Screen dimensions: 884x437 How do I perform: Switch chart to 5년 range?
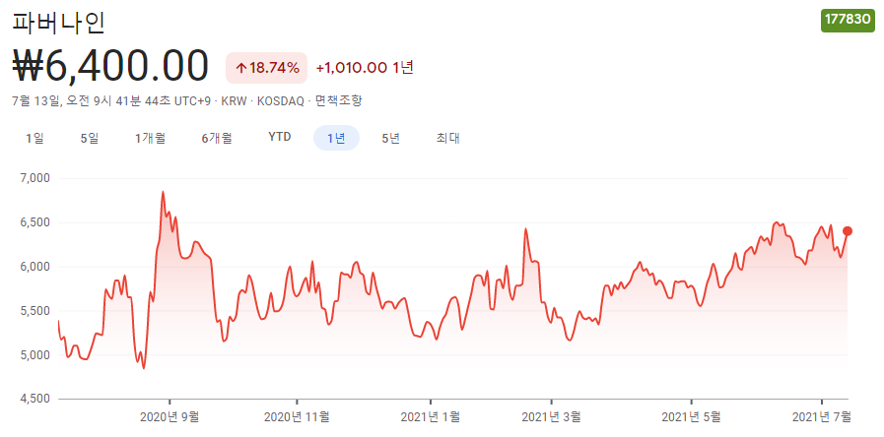[390, 138]
